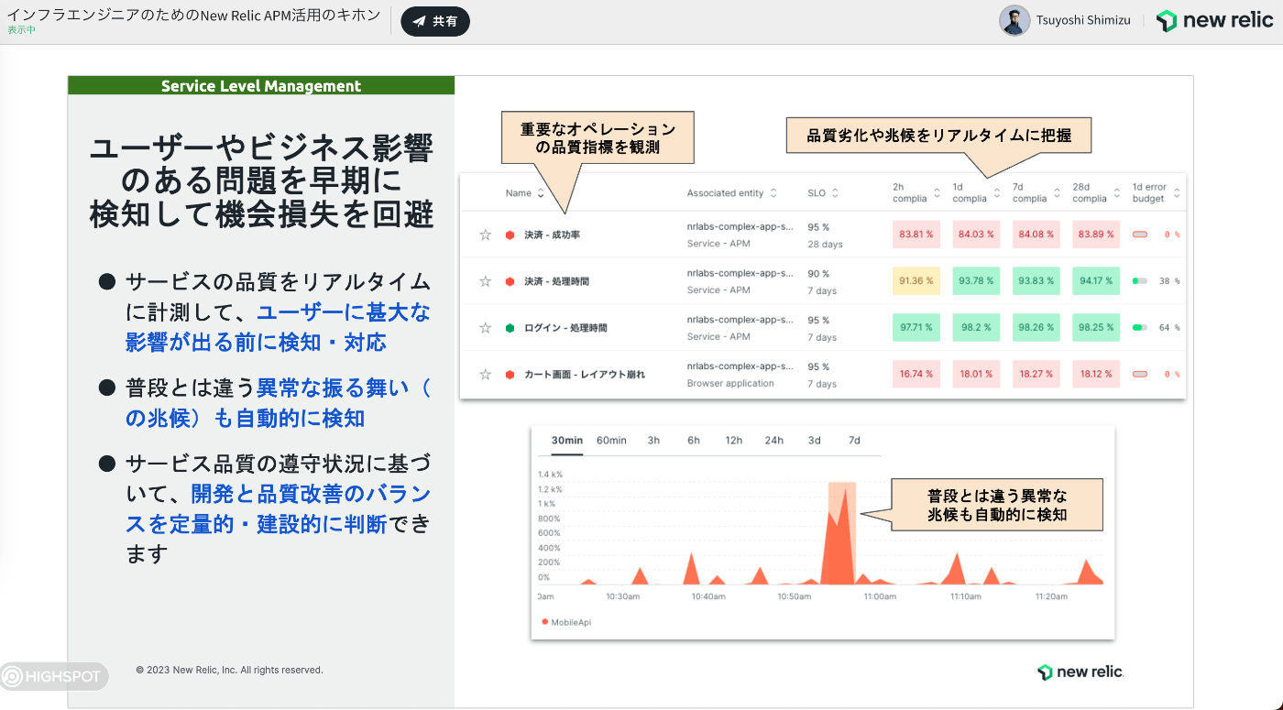Image resolution: width=1283 pixels, height=710 pixels.
Task: Switch chart range to 3h
Action: tap(653, 441)
